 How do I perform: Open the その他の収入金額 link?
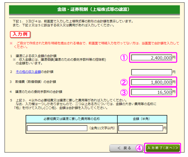coord(28,72)
